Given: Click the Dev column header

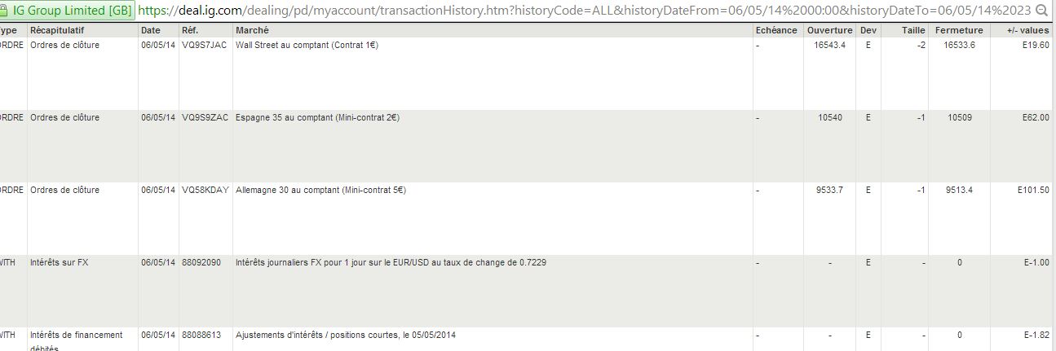Looking at the screenshot, I should click(x=868, y=30).
